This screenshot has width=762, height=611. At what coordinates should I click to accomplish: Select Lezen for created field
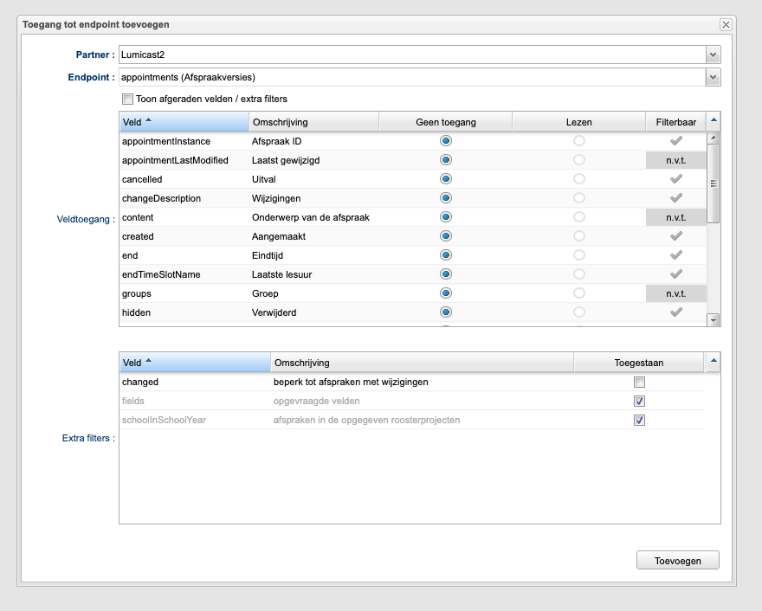[578, 235]
